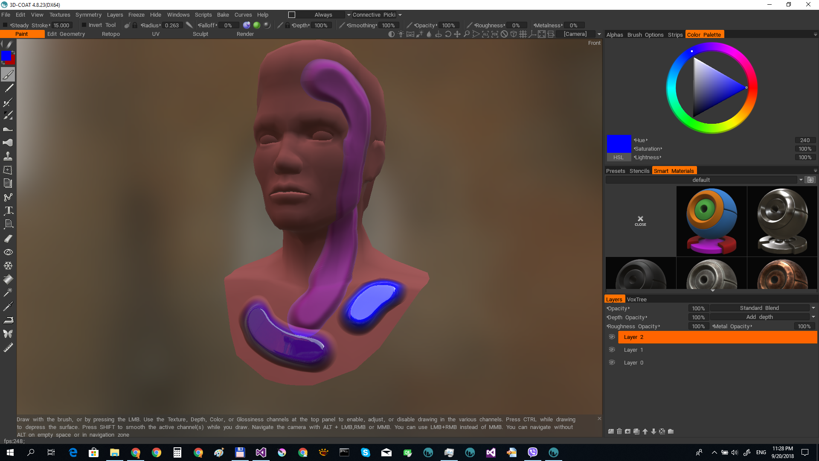Click the trash icon to delete layer
The image size is (819, 461).
tap(619, 432)
